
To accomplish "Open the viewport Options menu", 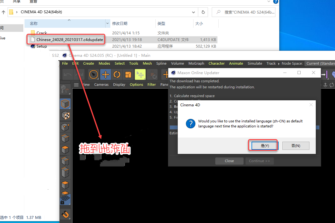I will click(136, 85).
